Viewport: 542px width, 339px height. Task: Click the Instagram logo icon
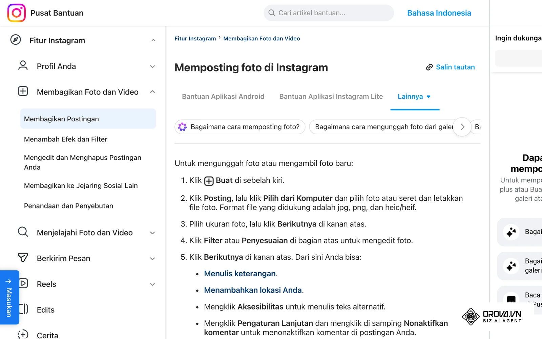17,13
